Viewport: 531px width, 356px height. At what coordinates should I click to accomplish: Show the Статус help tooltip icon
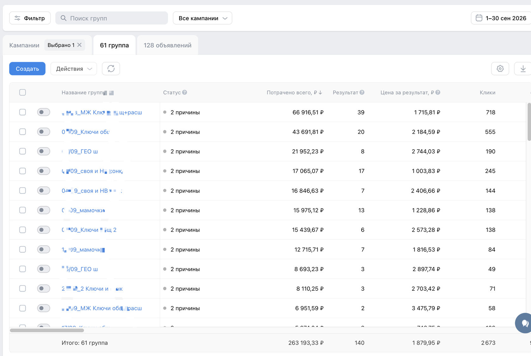click(185, 92)
